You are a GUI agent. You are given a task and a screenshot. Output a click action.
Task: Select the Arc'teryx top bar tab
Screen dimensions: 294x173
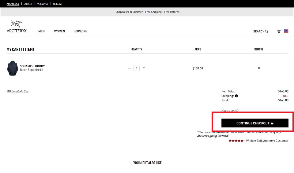(13, 4)
